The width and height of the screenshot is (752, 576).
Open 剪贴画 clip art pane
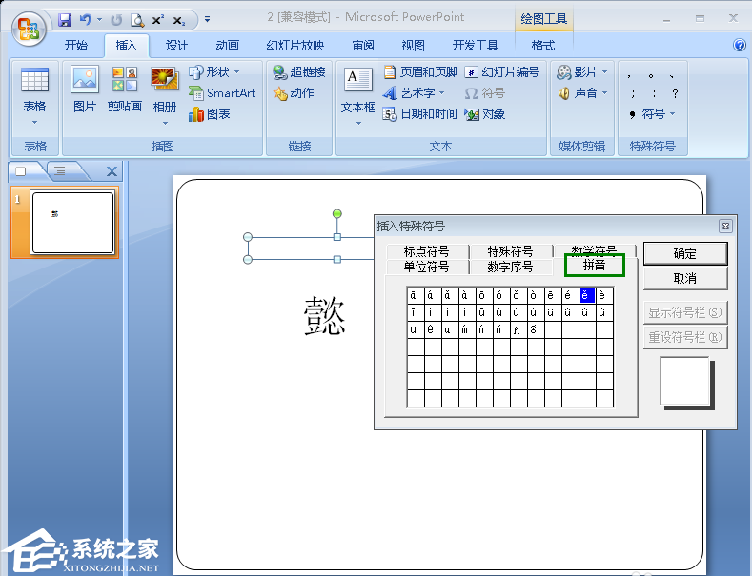tap(124, 90)
